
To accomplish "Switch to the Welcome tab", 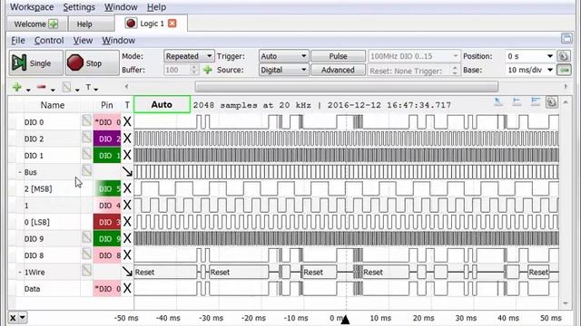I will (36, 24).
